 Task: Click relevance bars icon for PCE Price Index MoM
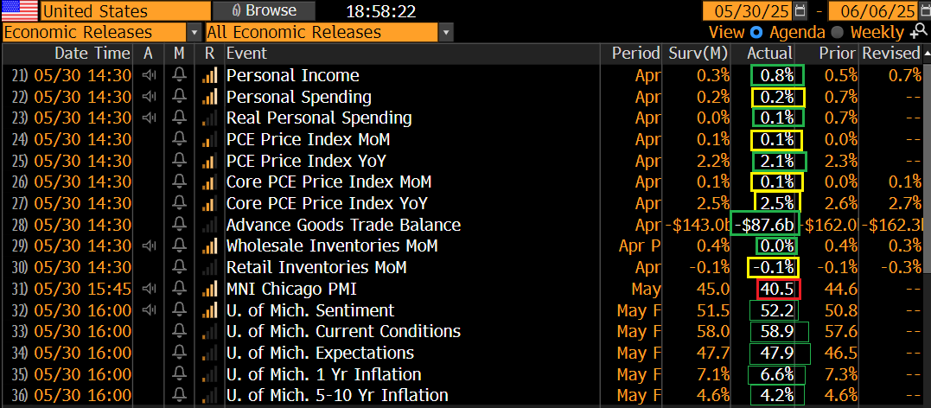click(x=209, y=139)
